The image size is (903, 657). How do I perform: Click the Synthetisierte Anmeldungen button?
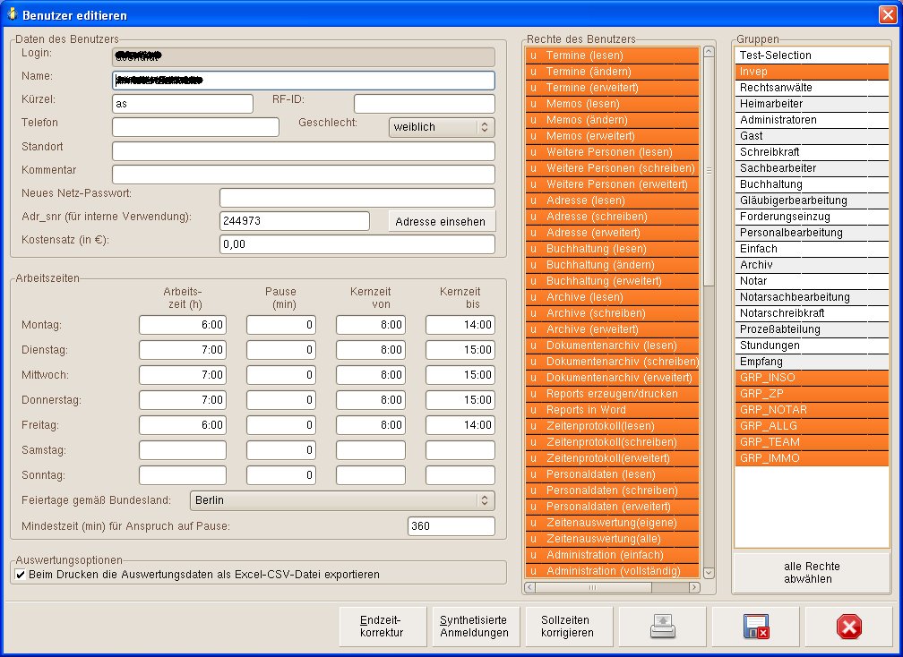tap(476, 627)
